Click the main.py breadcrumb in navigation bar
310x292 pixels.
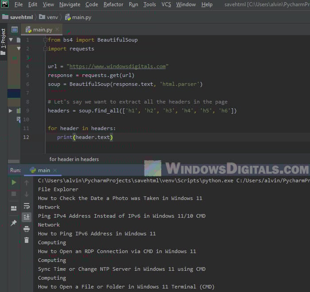(x=78, y=17)
